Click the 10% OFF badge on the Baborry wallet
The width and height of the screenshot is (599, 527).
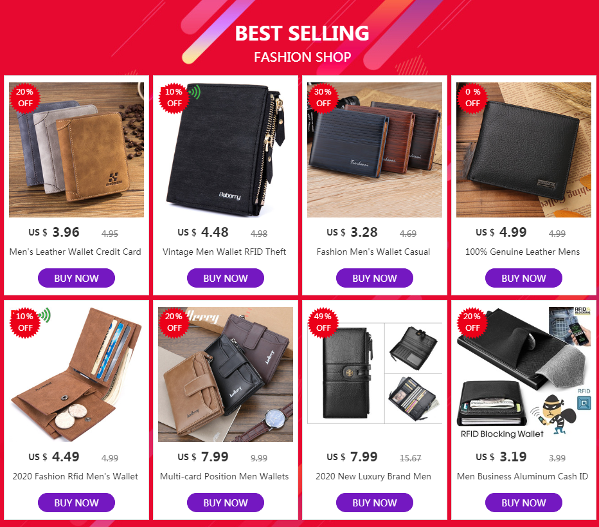[174, 98]
